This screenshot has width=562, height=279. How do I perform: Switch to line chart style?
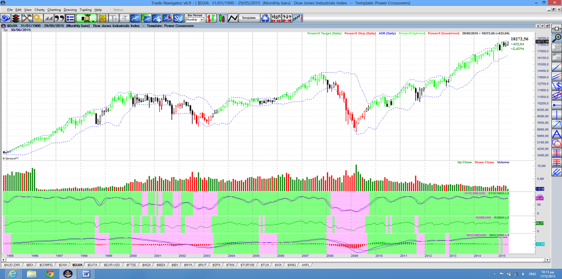(x=232, y=18)
